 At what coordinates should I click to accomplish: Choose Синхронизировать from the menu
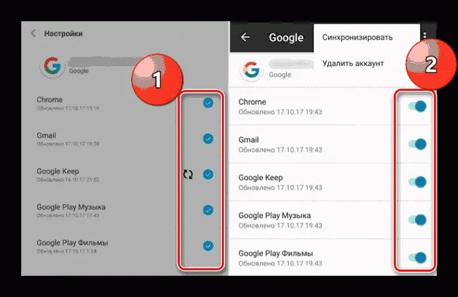(357, 37)
